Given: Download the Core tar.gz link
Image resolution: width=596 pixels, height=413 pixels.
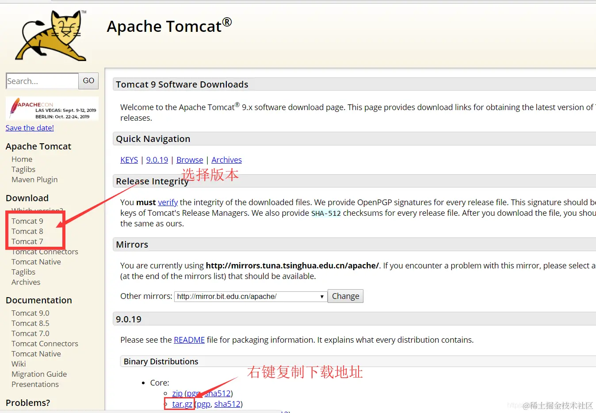Looking at the screenshot, I should [x=182, y=404].
